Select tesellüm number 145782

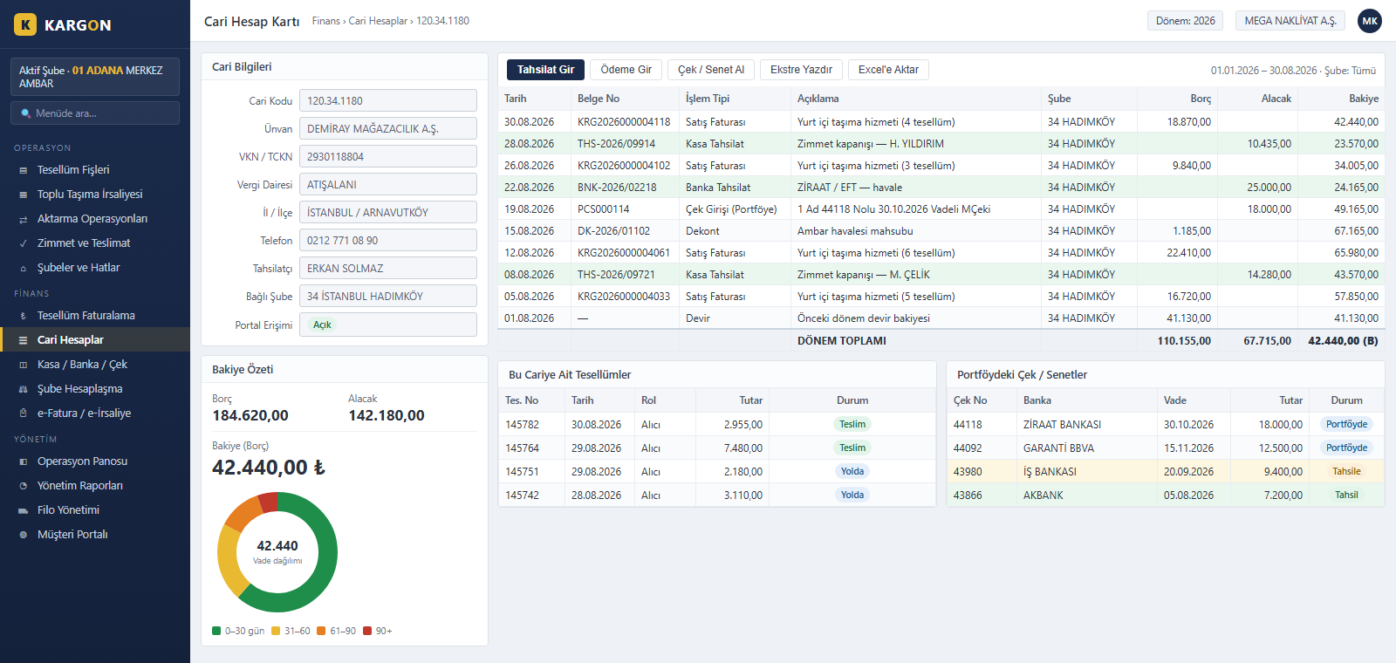tap(522, 425)
